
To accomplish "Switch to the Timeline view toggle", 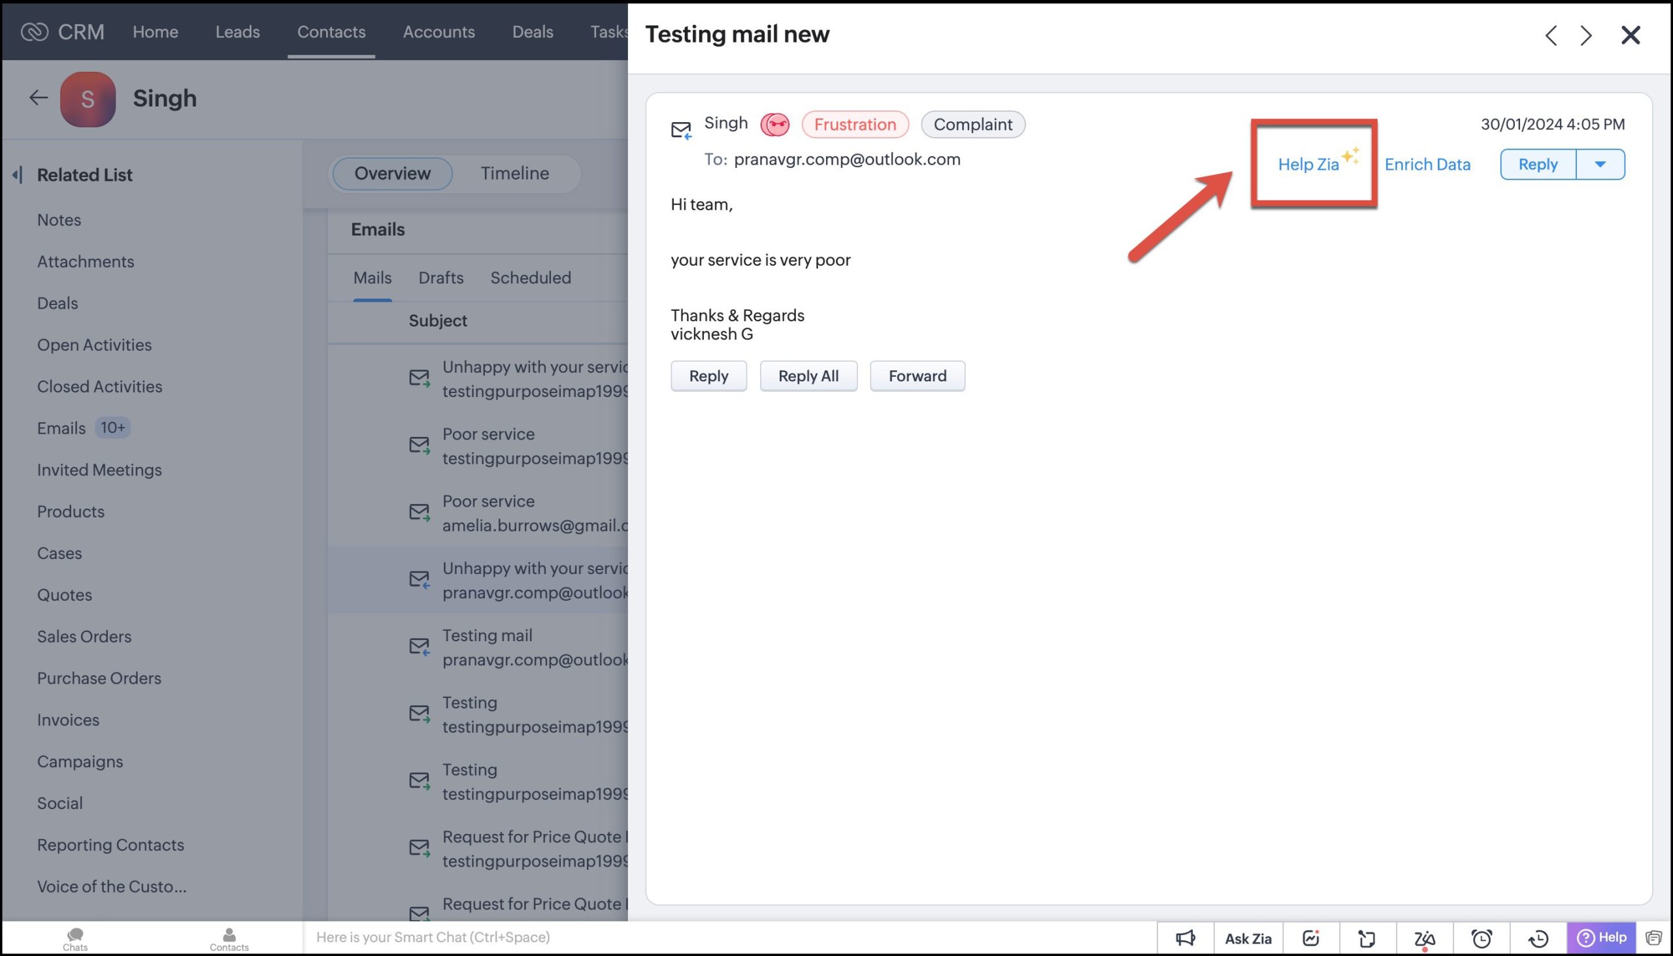I will tap(514, 173).
